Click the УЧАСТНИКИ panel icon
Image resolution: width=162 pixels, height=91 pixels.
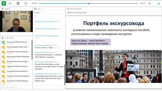[x=3, y=38]
